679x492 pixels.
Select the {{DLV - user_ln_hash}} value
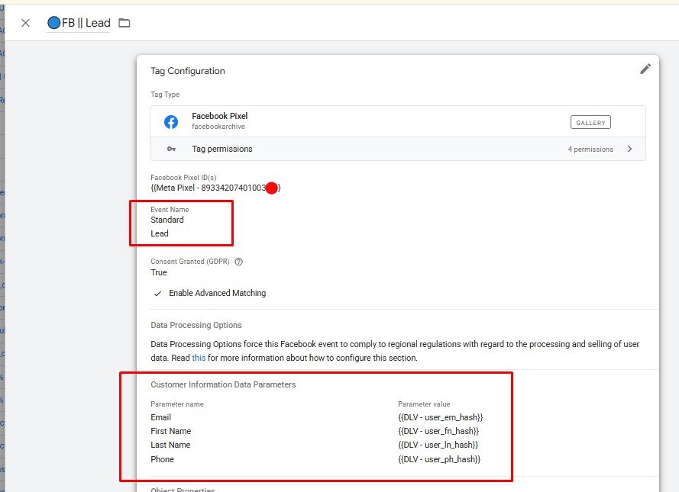coord(438,445)
